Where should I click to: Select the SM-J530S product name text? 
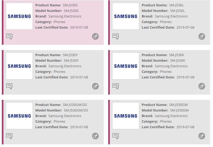[x=70, y=5]
